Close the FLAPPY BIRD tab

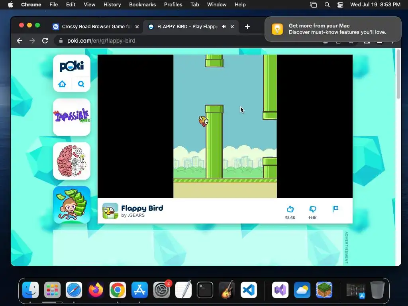click(232, 27)
